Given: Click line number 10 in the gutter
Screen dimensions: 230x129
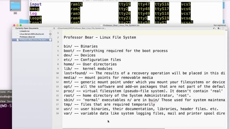Looking at the screenshot, I should tap(57, 73).
